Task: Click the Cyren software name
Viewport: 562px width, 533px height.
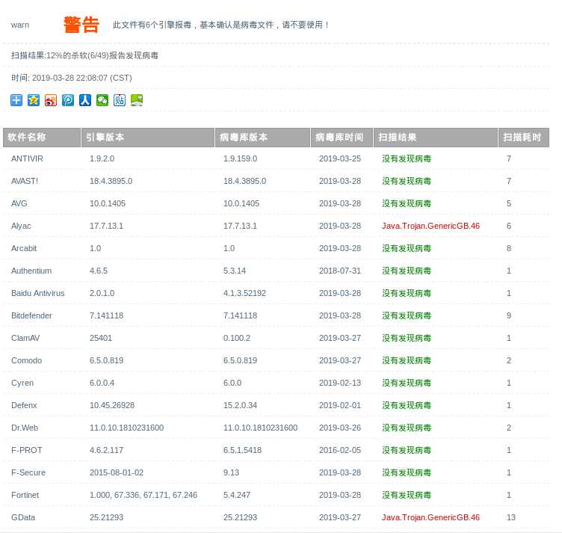Action: click(22, 383)
